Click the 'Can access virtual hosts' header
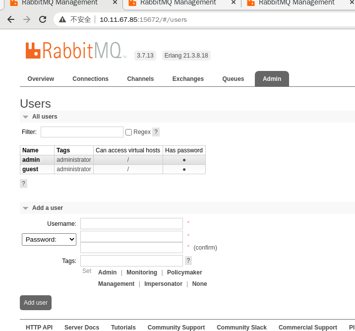The image size is (355, 331). (x=128, y=150)
